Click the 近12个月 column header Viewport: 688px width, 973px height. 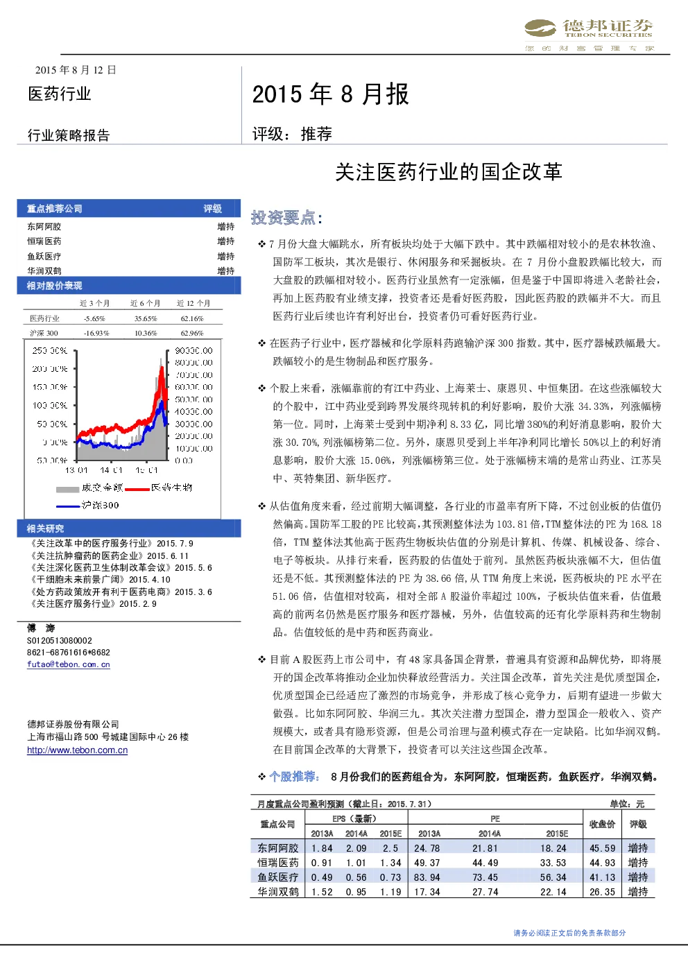tap(193, 304)
